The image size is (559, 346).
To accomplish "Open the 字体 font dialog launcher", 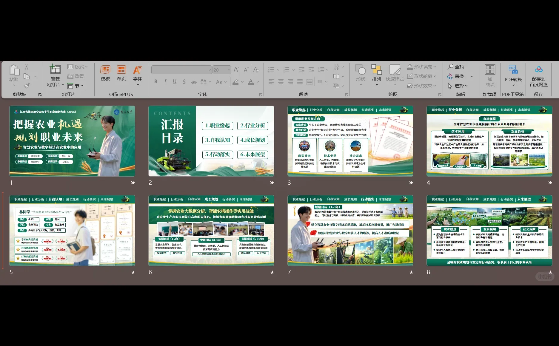I will coord(261,95).
